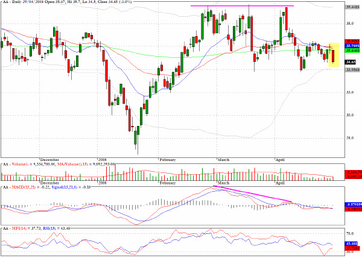362x258 pixels.
Task: Click the 38.0 price axis label
Action: (350, 24)
